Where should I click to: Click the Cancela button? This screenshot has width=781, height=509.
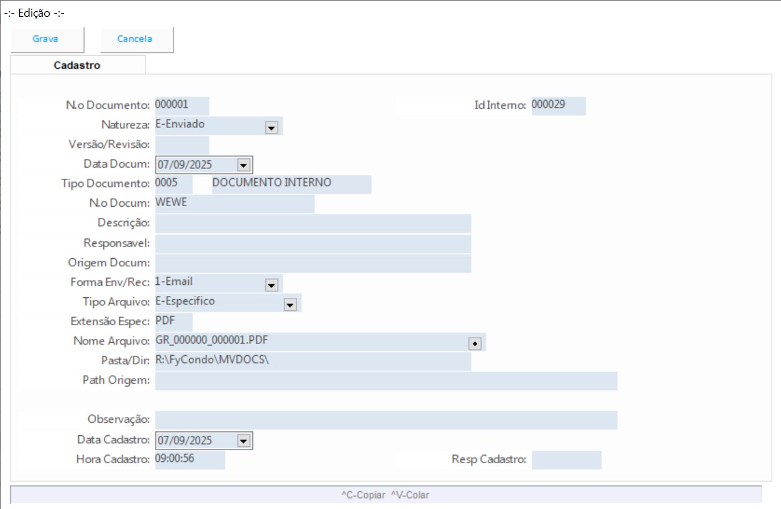pos(135,39)
